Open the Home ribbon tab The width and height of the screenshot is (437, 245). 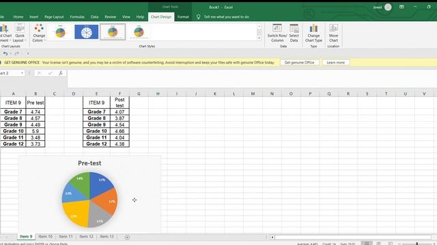point(18,17)
